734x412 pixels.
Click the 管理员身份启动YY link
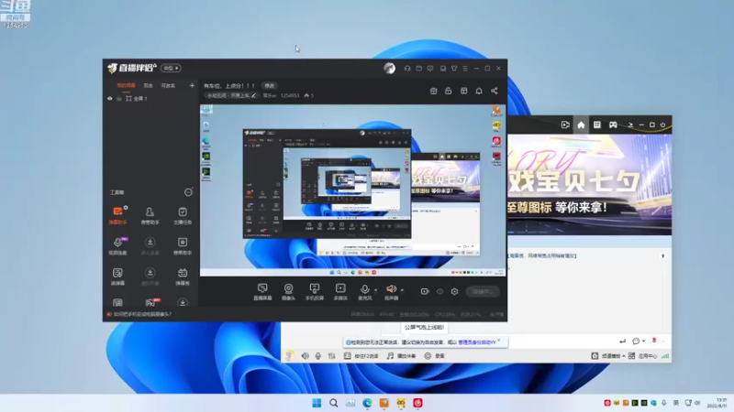(476, 342)
